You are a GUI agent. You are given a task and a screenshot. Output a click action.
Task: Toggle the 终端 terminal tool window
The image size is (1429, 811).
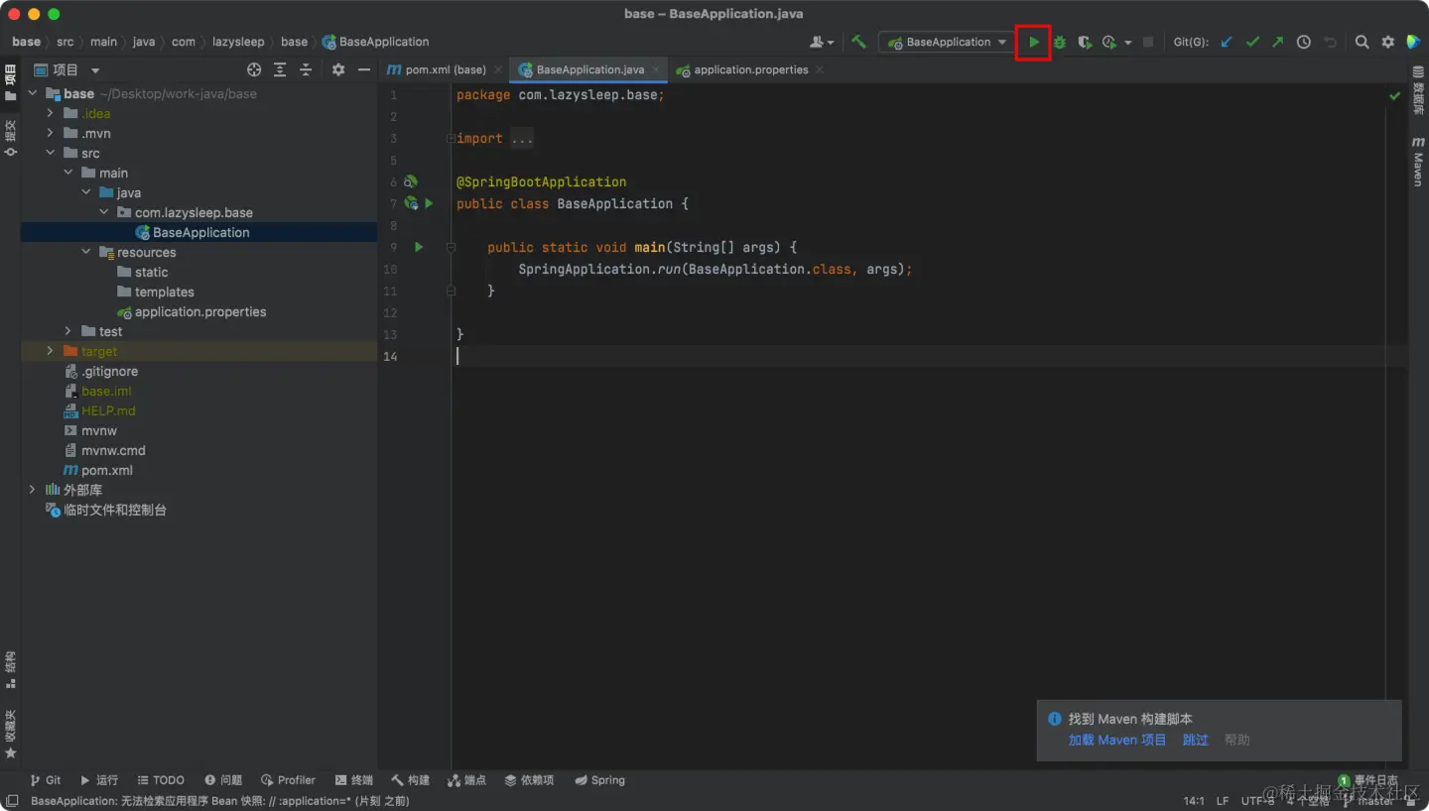354,780
